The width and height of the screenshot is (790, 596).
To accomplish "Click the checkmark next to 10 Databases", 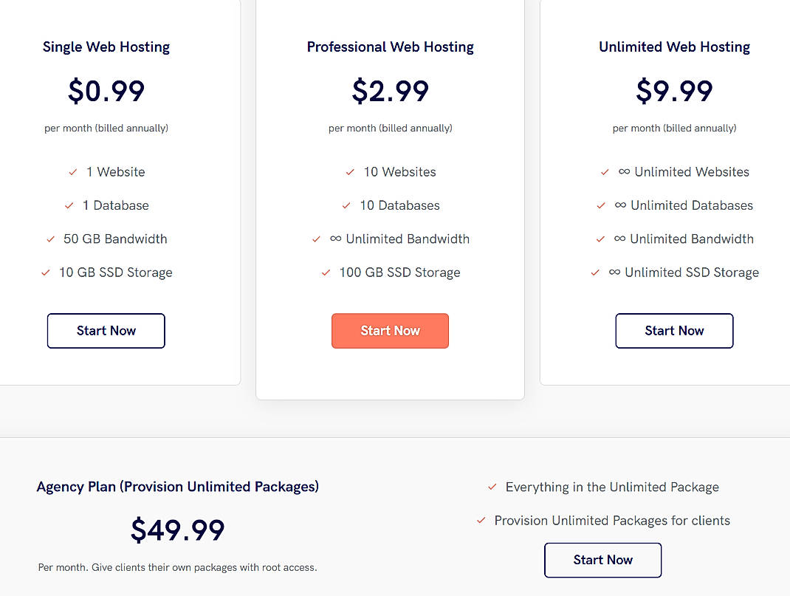I will pyautogui.click(x=346, y=205).
